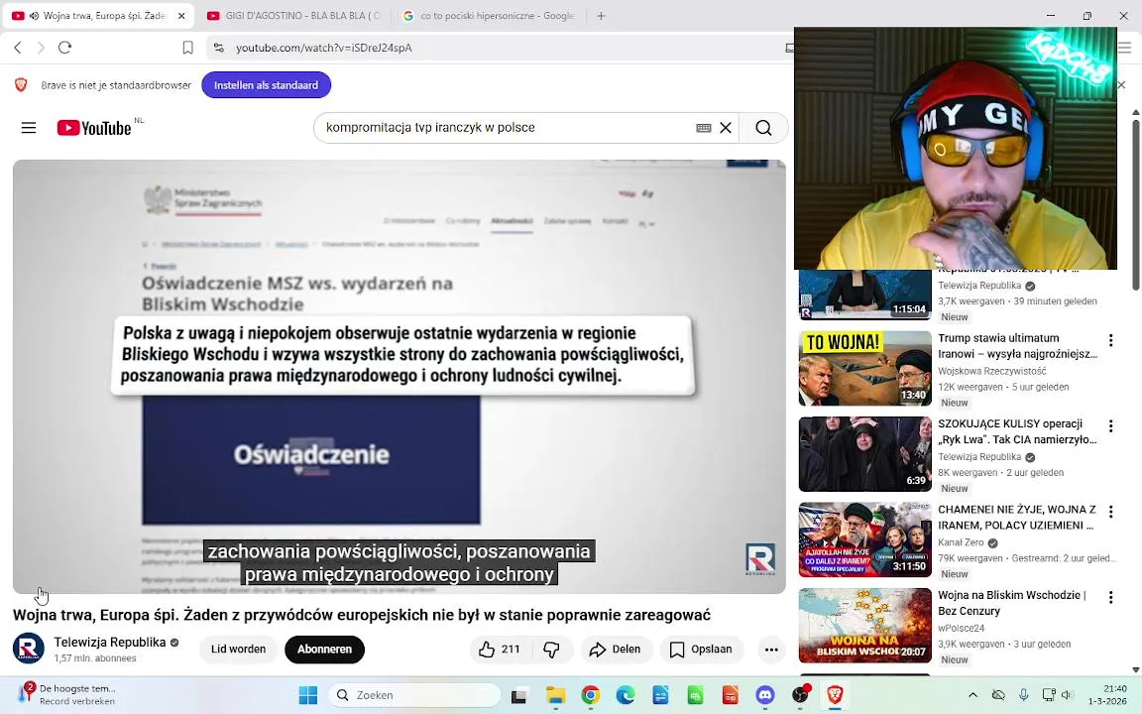Join the channel via 'Lid worden'
This screenshot has width=1142, height=714.
click(x=238, y=650)
